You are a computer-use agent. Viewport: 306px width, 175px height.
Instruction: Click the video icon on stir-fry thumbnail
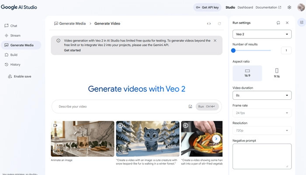click(x=185, y=125)
